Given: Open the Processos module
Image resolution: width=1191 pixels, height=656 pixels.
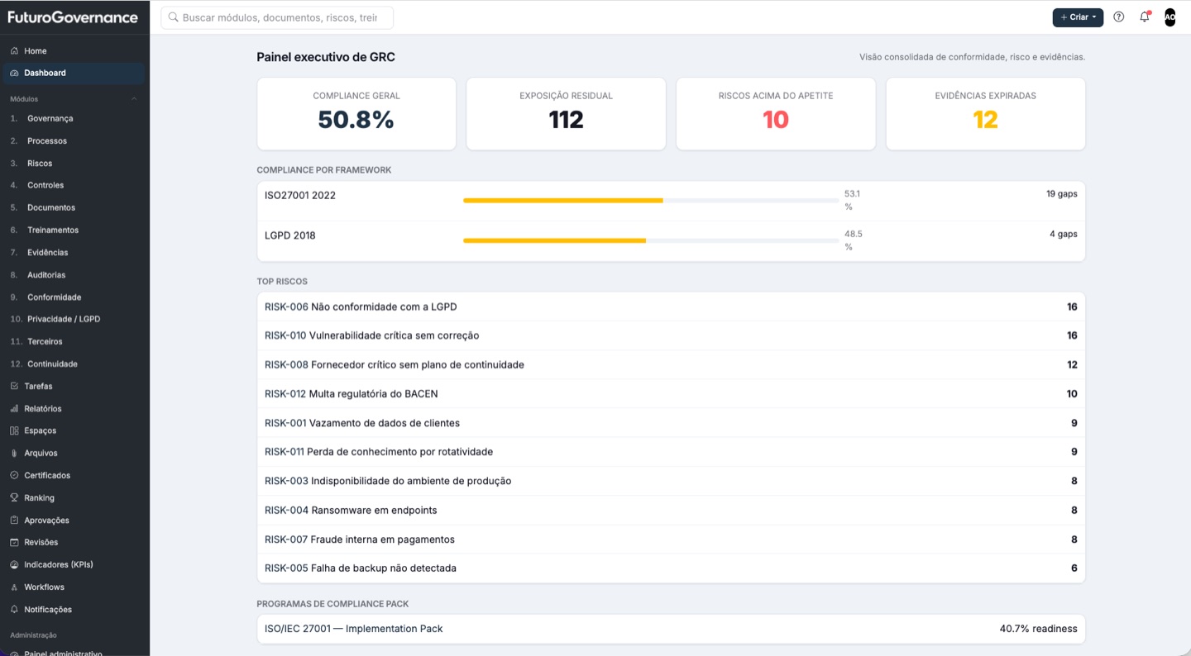Looking at the screenshot, I should [74, 141].
